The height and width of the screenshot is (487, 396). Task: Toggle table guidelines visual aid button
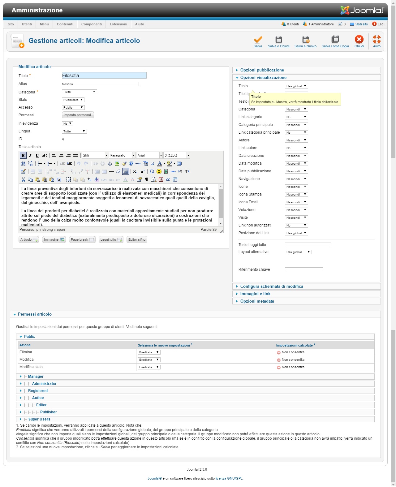126,171
